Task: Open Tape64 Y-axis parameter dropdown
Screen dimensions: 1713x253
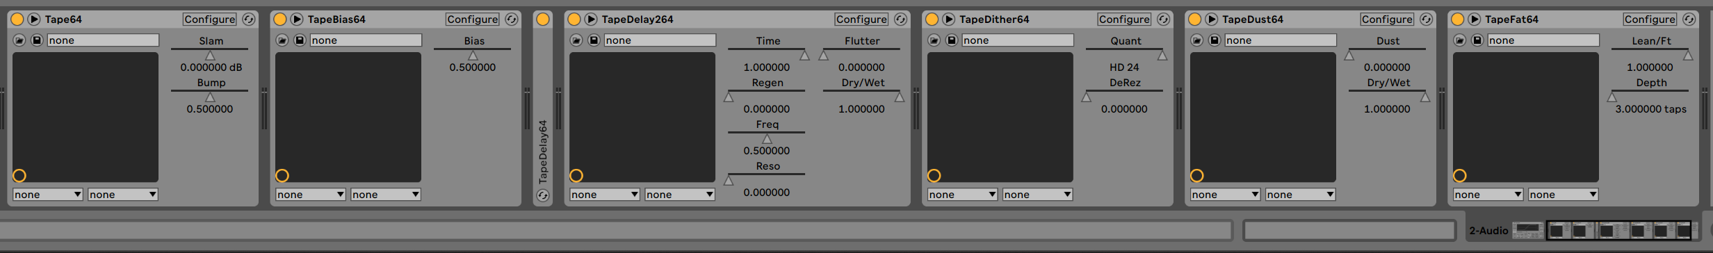Action: [123, 195]
